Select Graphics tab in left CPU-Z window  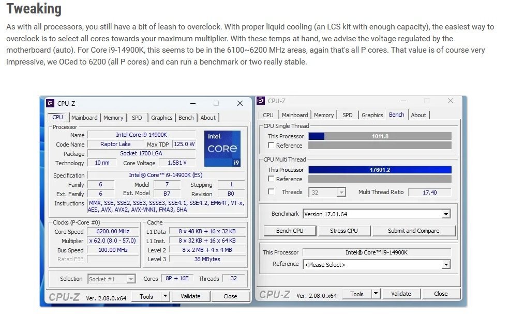(162, 118)
